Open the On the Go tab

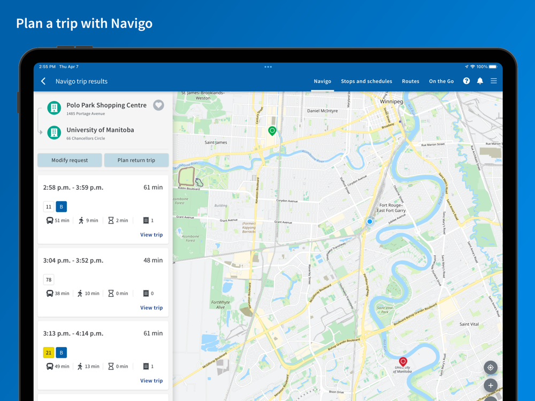tap(441, 81)
